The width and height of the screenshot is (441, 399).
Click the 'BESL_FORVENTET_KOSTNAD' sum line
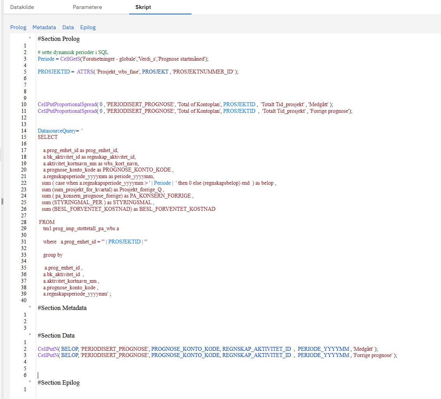[x=128, y=209]
